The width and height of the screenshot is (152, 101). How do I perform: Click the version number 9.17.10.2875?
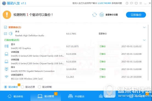pos(72,46)
